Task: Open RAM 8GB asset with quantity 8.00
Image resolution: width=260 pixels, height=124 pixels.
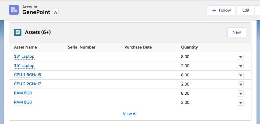Action: [x=23, y=93]
